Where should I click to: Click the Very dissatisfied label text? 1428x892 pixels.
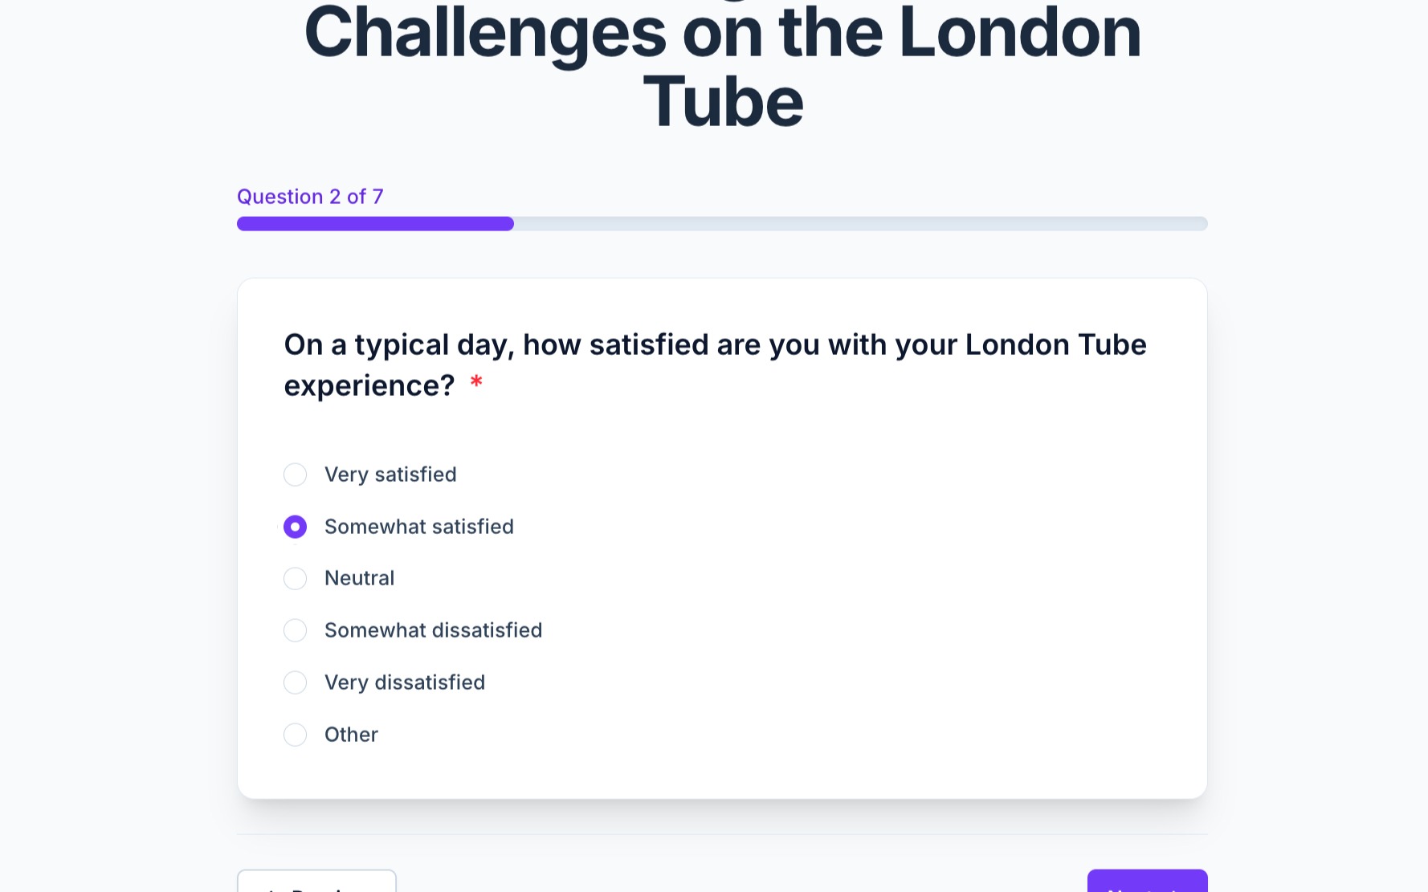pos(404,682)
